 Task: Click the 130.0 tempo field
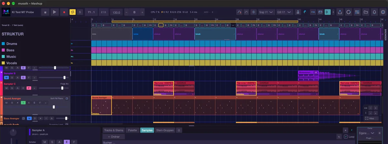coord(116,12)
